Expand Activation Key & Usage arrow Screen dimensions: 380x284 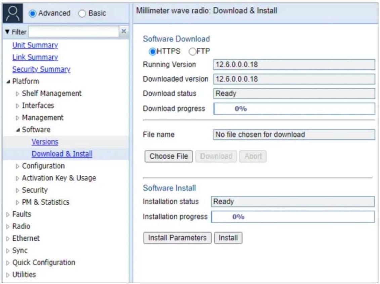point(17,178)
